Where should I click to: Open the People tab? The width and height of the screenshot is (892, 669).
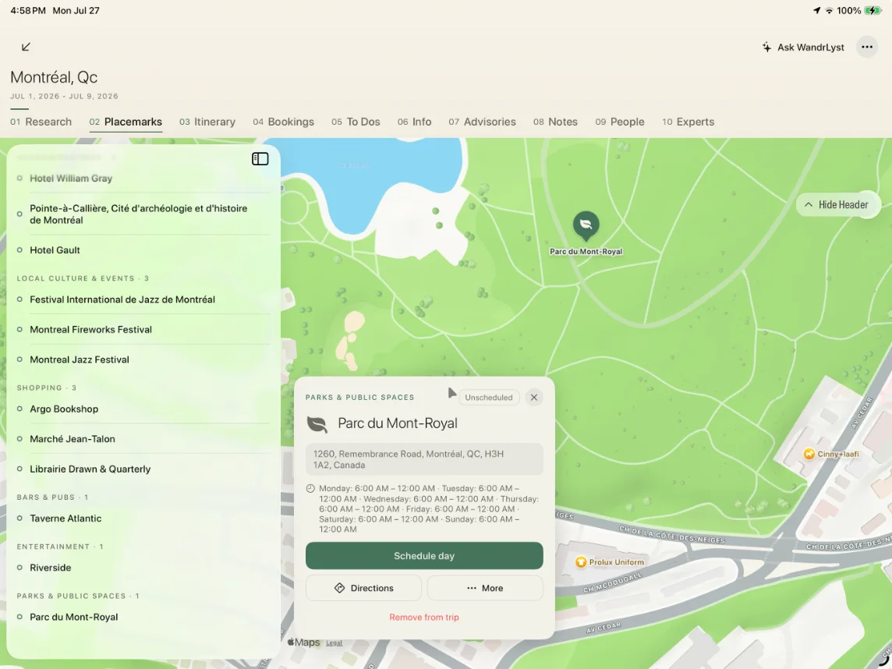click(x=620, y=122)
